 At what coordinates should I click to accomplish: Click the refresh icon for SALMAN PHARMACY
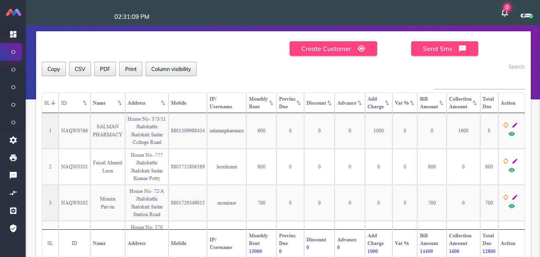click(x=505, y=125)
